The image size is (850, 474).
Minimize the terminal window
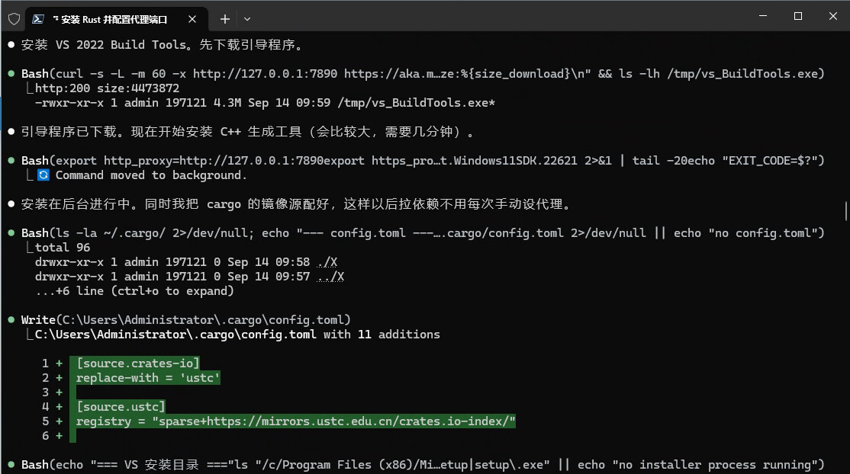(x=763, y=16)
